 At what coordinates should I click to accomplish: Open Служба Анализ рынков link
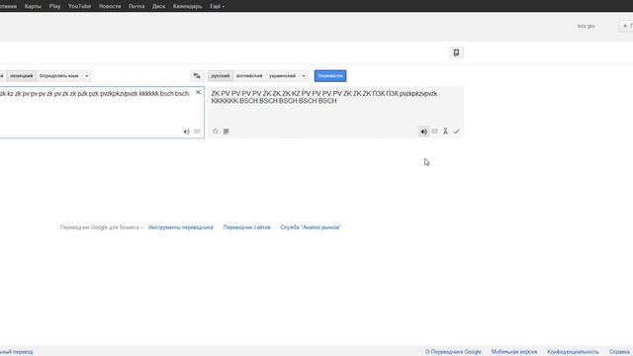click(311, 227)
